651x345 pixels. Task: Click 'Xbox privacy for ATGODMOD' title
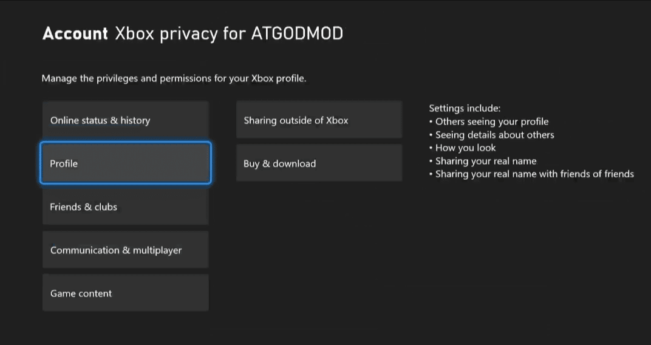coord(229,34)
